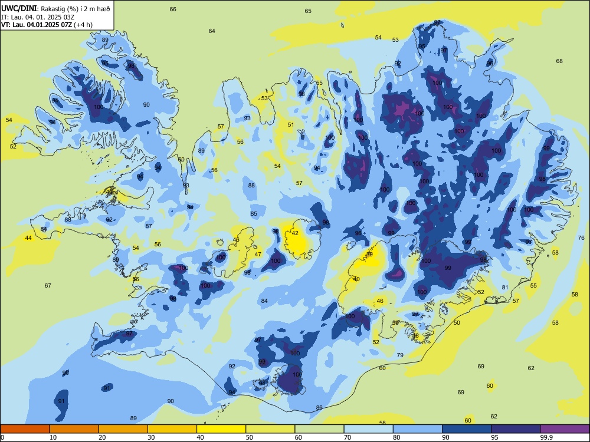Click humidity value 85 on the map
The image size is (590, 442).
[x=254, y=213]
